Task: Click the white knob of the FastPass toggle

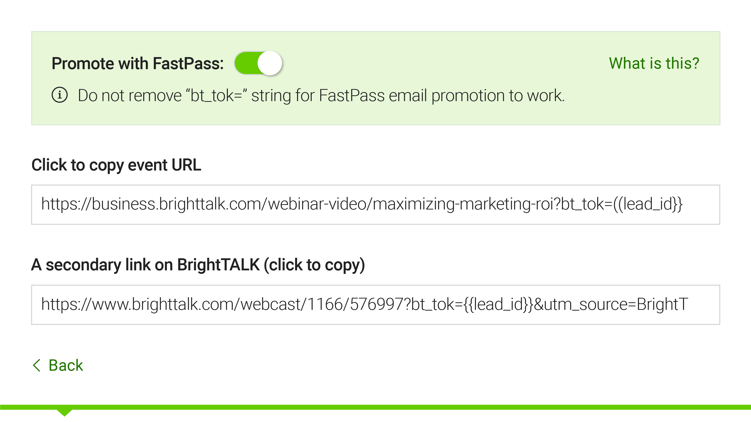Action: [x=270, y=63]
